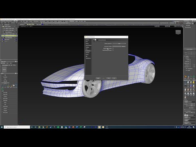Open the Windows Start menu
The height and width of the screenshot is (147, 196).
click(x=2, y=127)
